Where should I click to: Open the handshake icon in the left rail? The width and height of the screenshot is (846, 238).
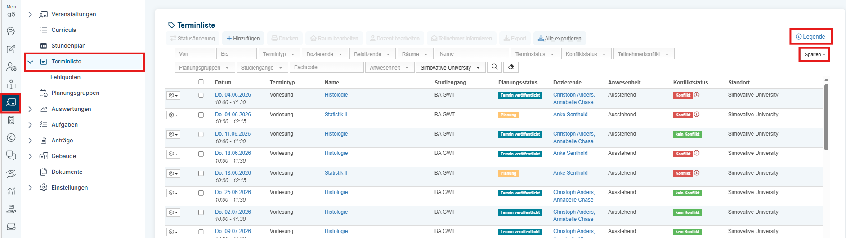pyautogui.click(x=11, y=173)
